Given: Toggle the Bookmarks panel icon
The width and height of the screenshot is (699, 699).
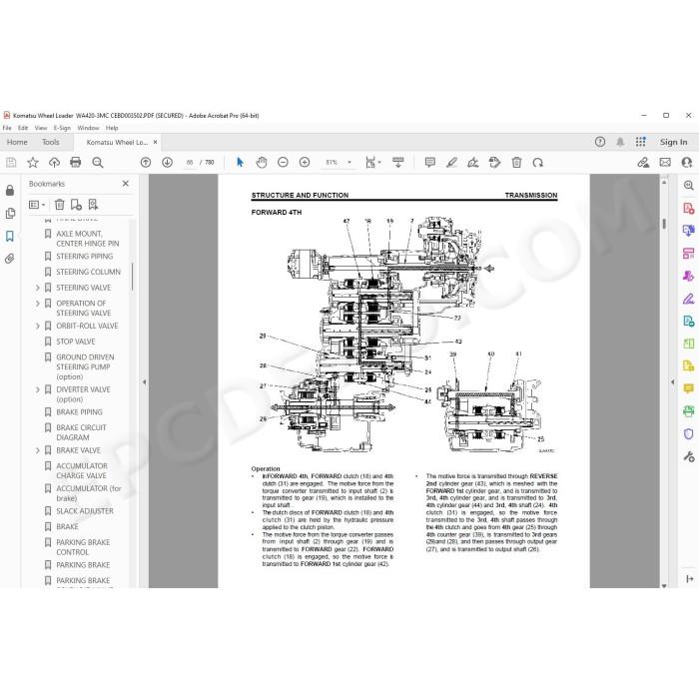Looking at the screenshot, I should pyautogui.click(x=10, y=236).
